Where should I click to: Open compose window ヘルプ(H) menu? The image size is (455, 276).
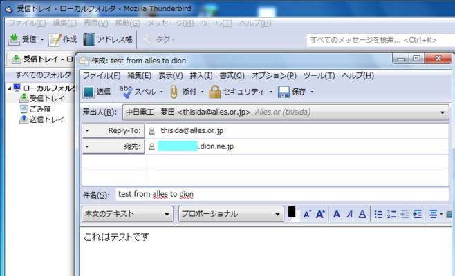(x=357, y=76)
